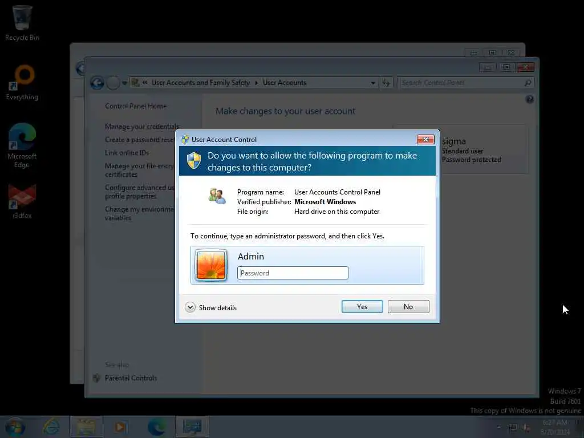Viewport: 584px width, 438px height.
Task: Click the Windows Start orb
Action: click(x=15, y=427)
